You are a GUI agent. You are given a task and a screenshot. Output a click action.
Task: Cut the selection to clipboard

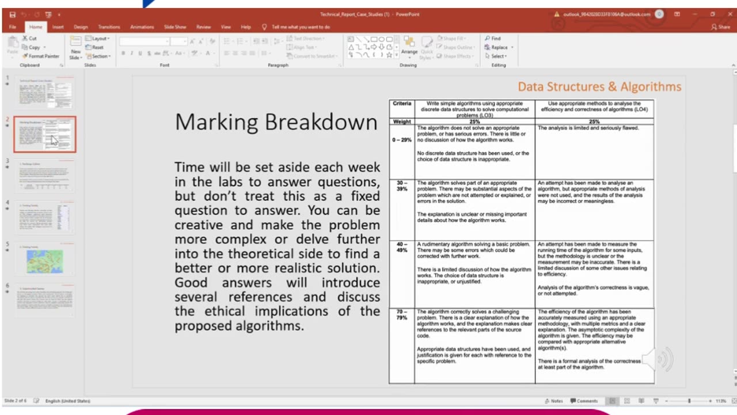click(x=30, y=39)
